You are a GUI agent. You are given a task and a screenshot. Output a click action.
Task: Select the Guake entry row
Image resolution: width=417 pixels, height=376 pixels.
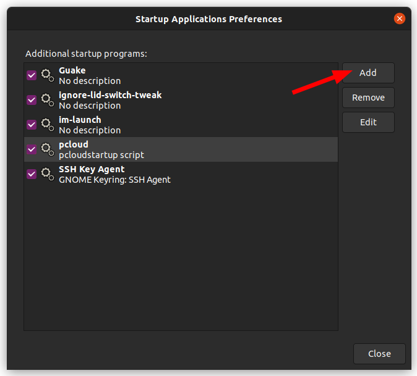tap(181, 75)
